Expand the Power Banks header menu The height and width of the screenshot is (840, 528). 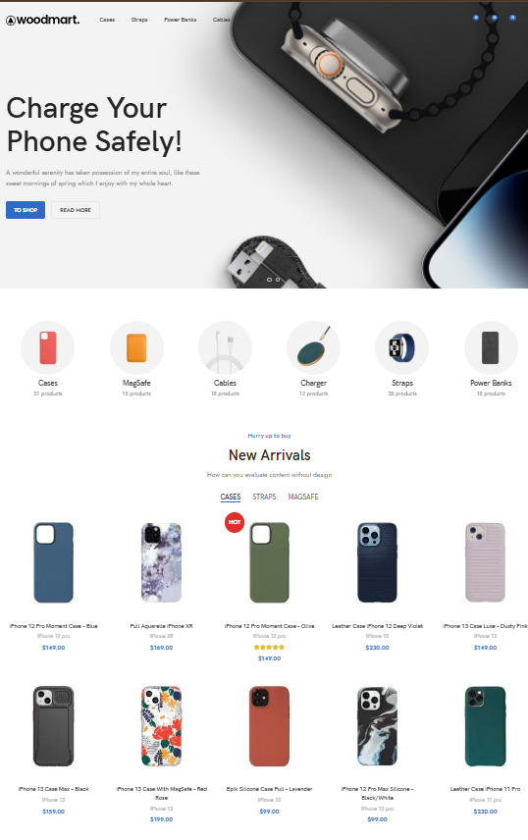pos(182,20)
